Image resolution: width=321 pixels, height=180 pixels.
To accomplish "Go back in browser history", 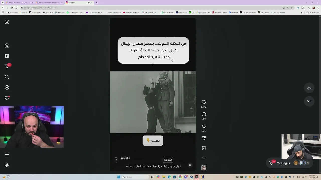I will pyautogui.click(x=3, y=8).
